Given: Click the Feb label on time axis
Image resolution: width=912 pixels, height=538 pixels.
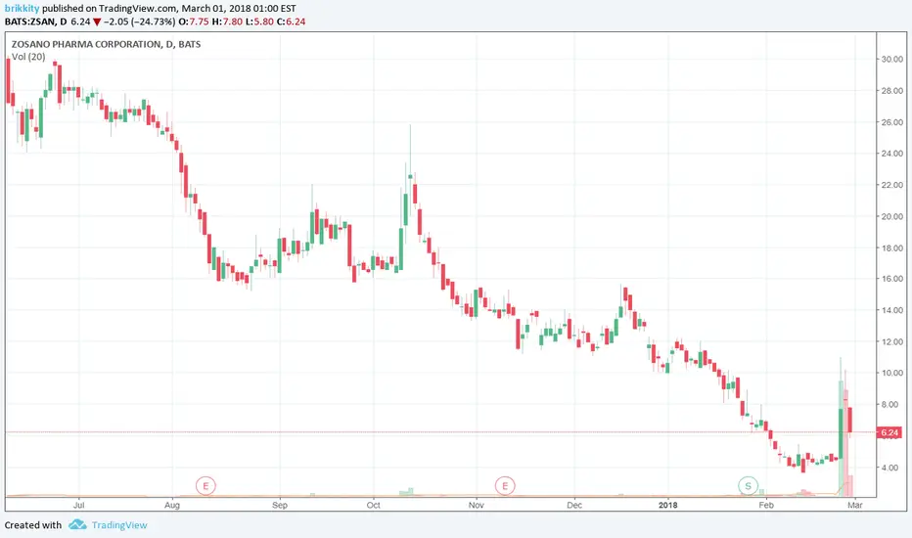Looking at the screenshot, I should click(766, 505).
